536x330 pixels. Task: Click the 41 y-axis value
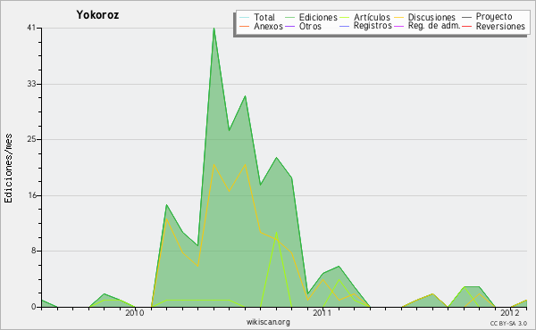(x=31, y=28)
